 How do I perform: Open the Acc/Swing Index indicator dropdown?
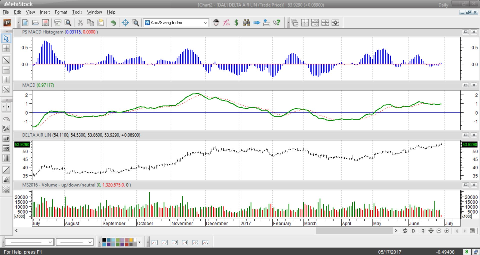pos(205,23)
